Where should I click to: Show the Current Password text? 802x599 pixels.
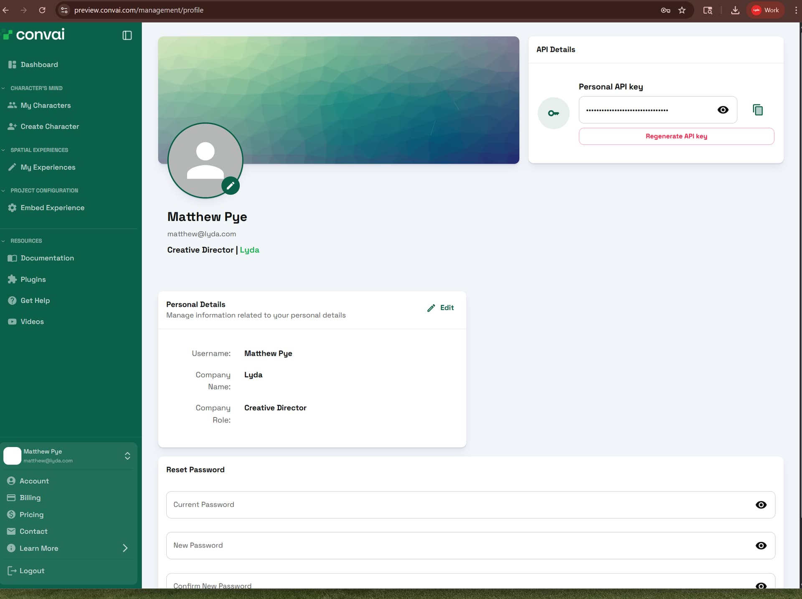pos(761,505)
